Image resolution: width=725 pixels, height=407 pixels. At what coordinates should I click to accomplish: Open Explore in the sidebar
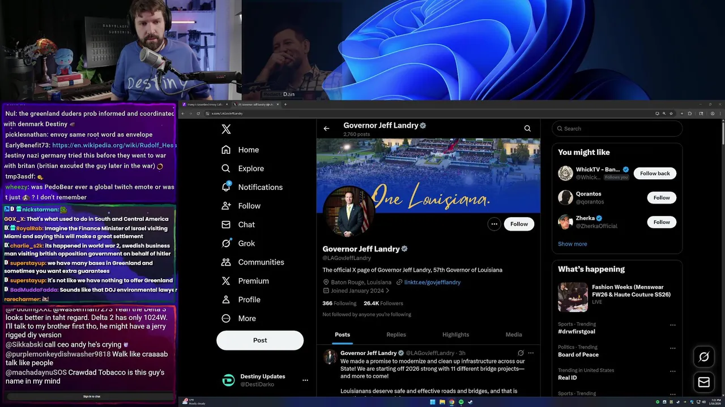pos(242,168)
